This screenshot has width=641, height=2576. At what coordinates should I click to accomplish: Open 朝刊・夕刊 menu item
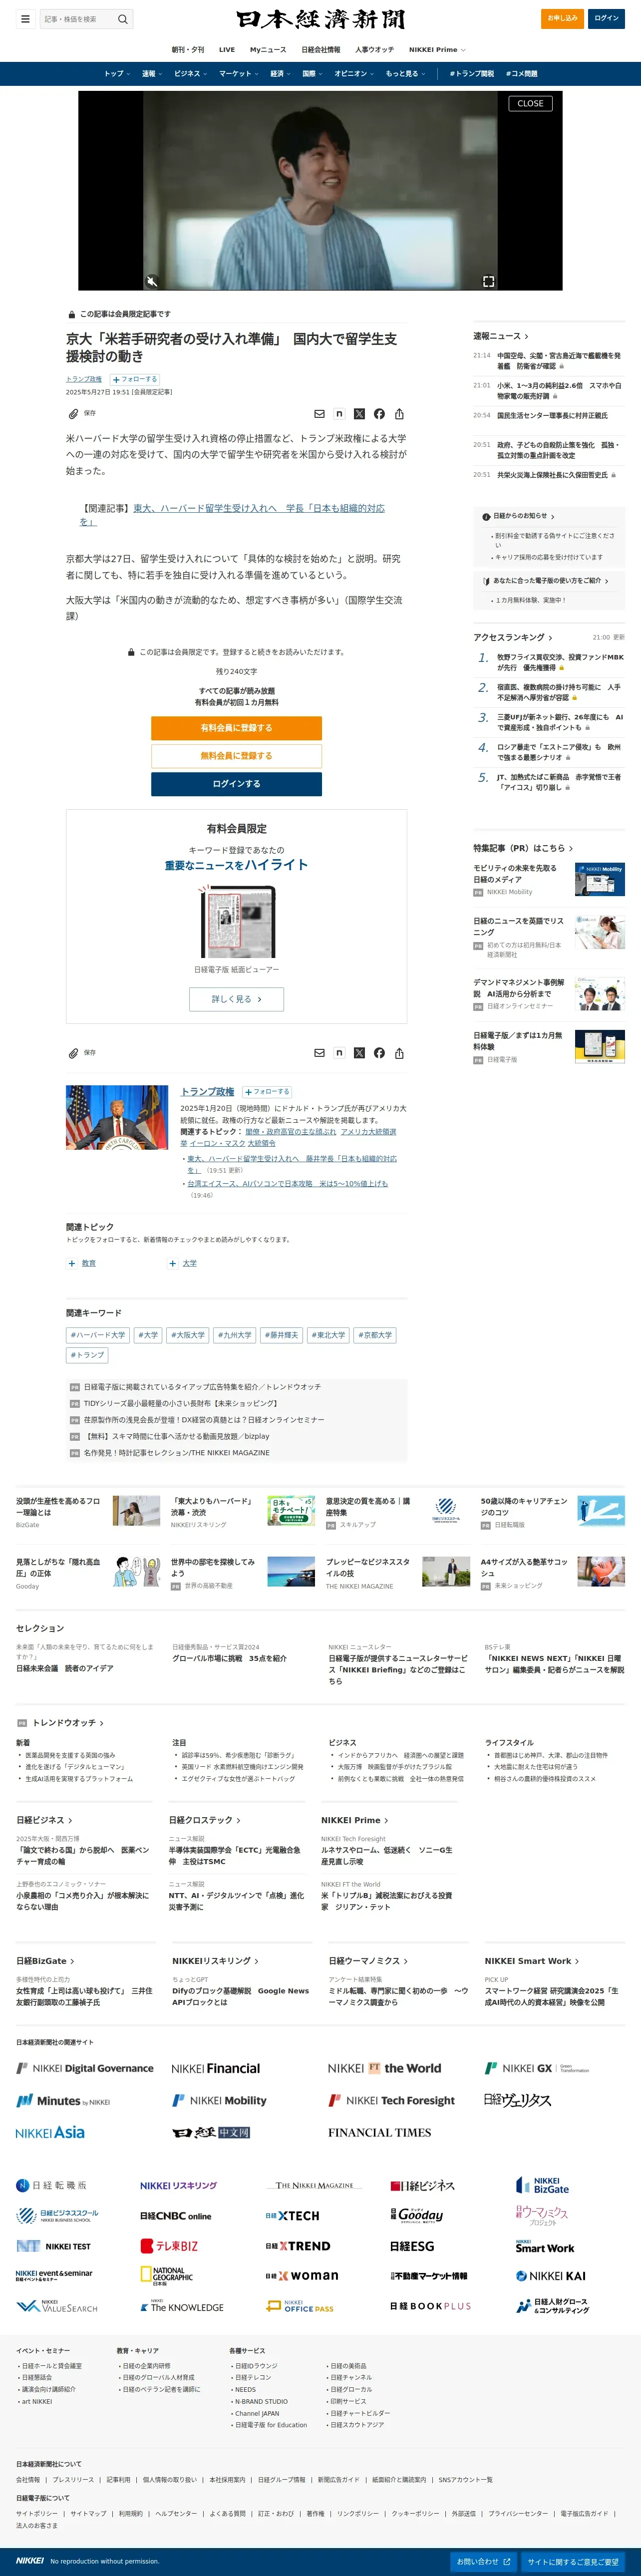tap(188, 49)
